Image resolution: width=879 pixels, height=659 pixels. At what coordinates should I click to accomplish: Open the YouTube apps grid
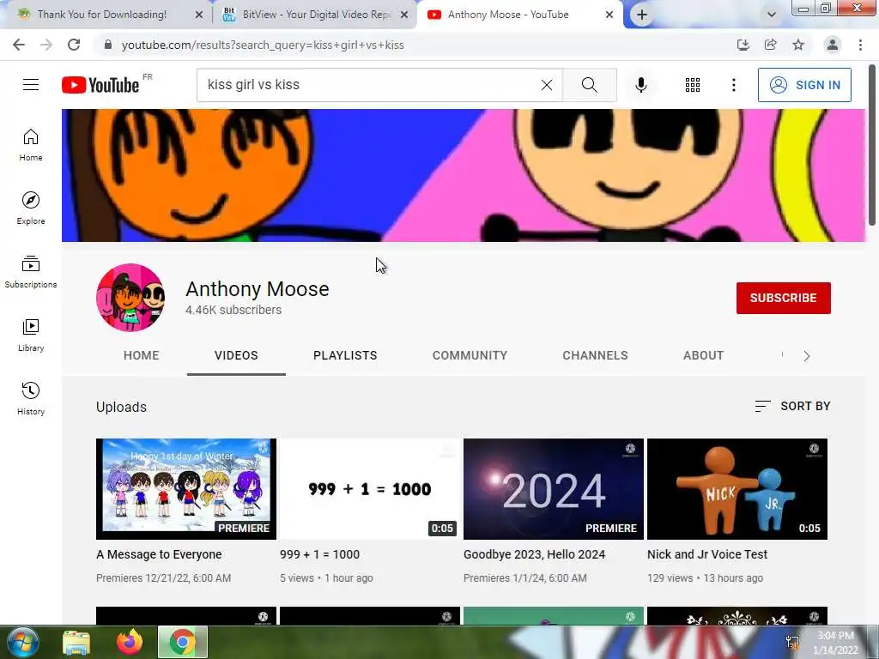pyautogui.click(x=693, y=85)
